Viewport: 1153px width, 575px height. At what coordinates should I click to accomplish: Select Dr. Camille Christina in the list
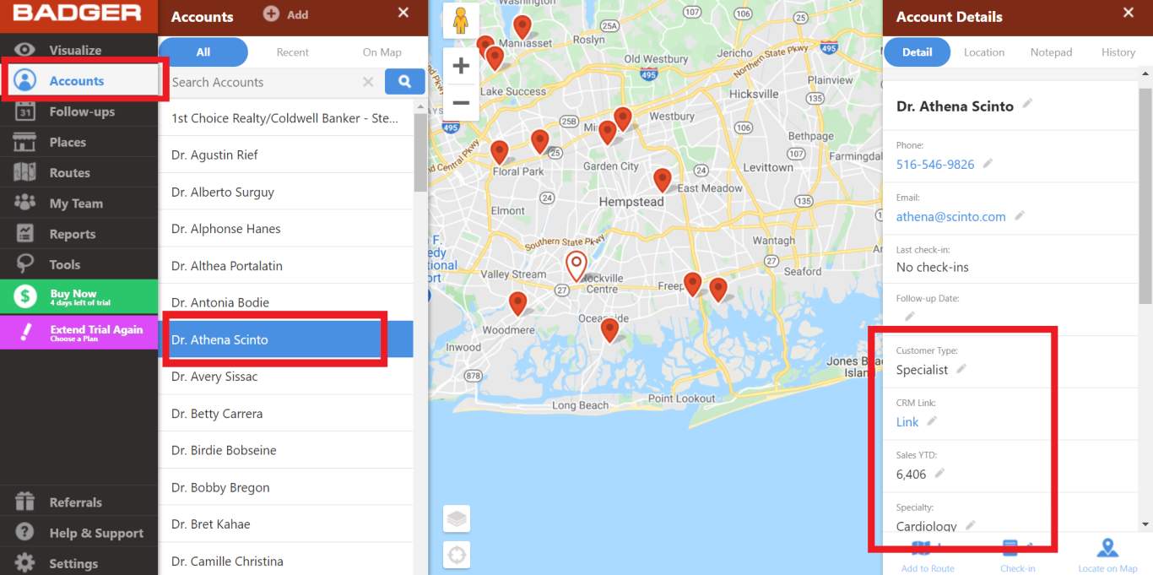[286, 561]
